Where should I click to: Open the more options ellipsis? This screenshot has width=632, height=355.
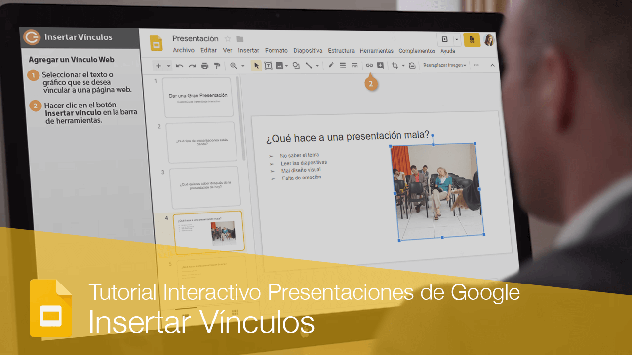click(x=476, y=65)
